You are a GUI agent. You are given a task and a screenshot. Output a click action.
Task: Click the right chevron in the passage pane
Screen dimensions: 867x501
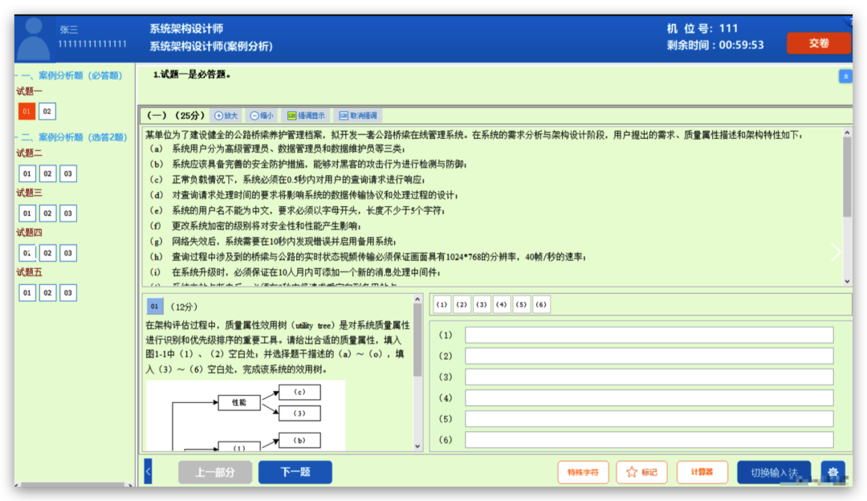(x=836, y=253)
